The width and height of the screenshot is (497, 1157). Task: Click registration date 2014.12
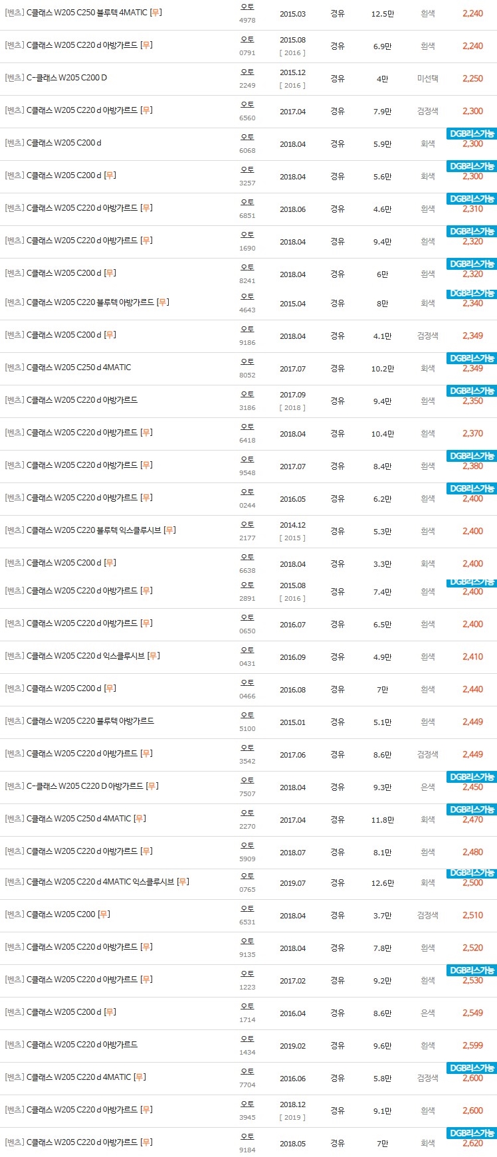tap(292, 524)
